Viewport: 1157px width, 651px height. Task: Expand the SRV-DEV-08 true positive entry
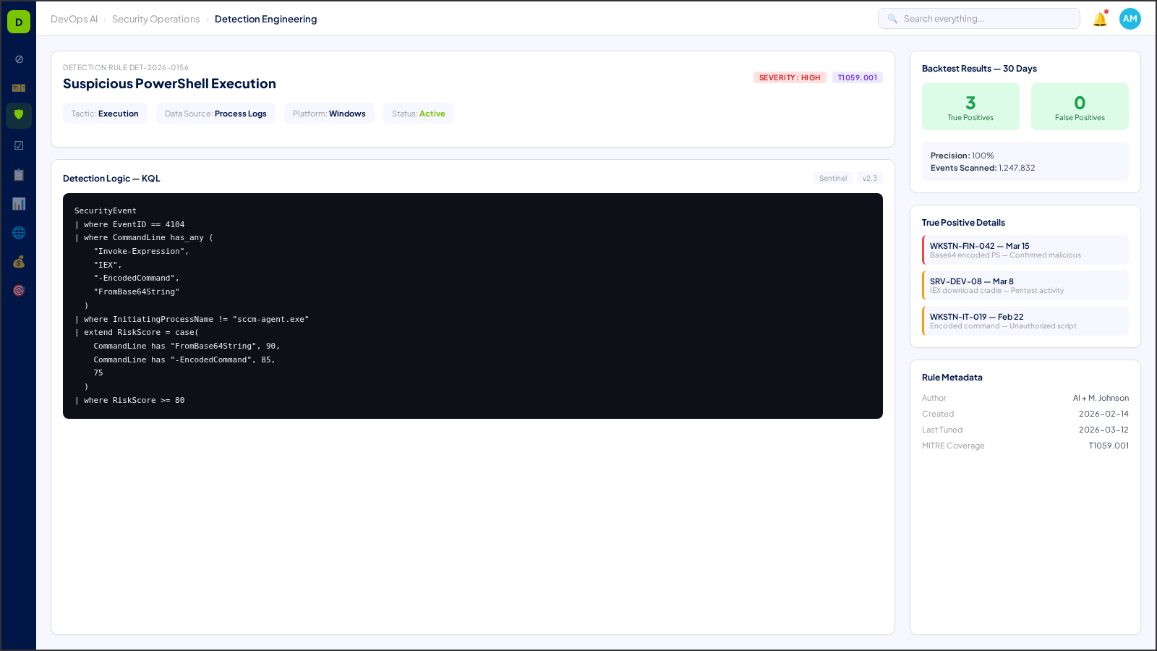(x=1024, y=285)
